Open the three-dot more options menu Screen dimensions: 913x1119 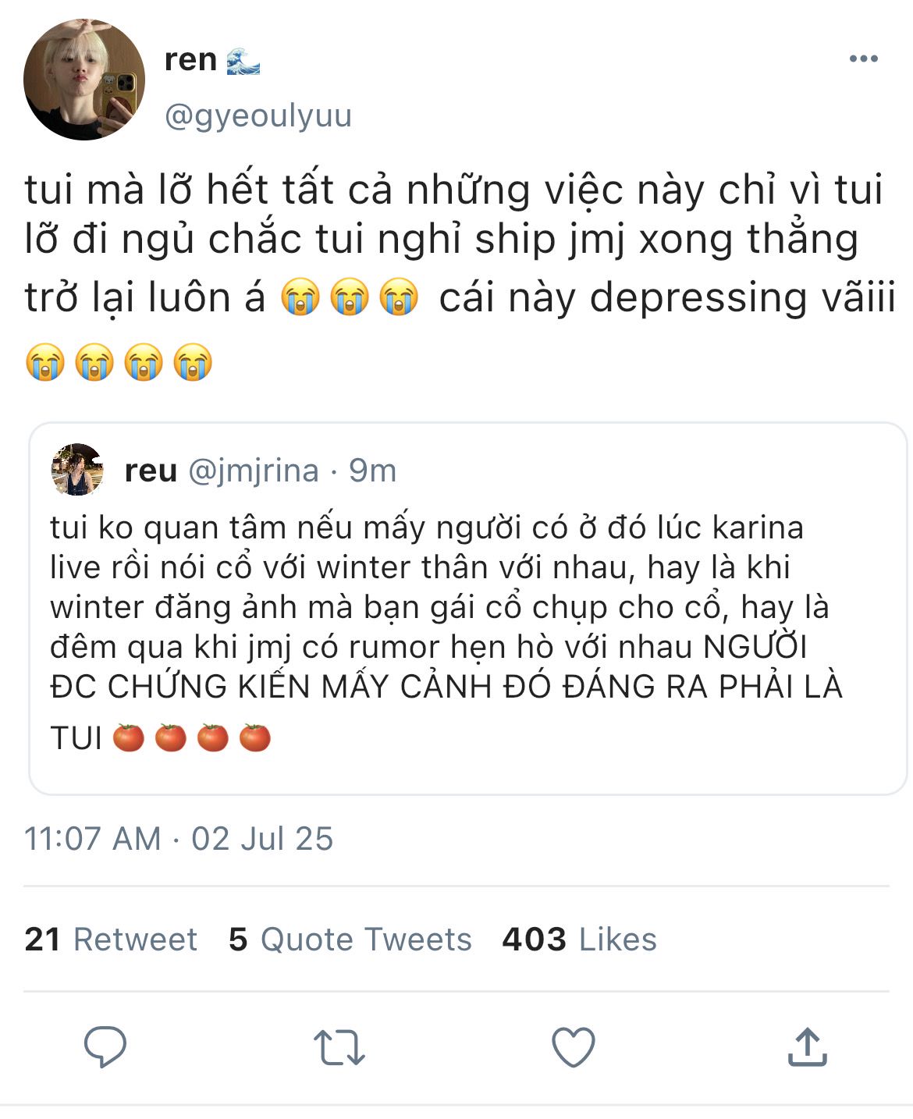[x=863, y=59]
